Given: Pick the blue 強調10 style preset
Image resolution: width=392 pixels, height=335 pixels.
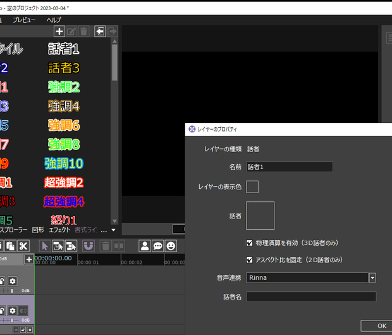Looking at the screenshot, I should tap(64, 163).
